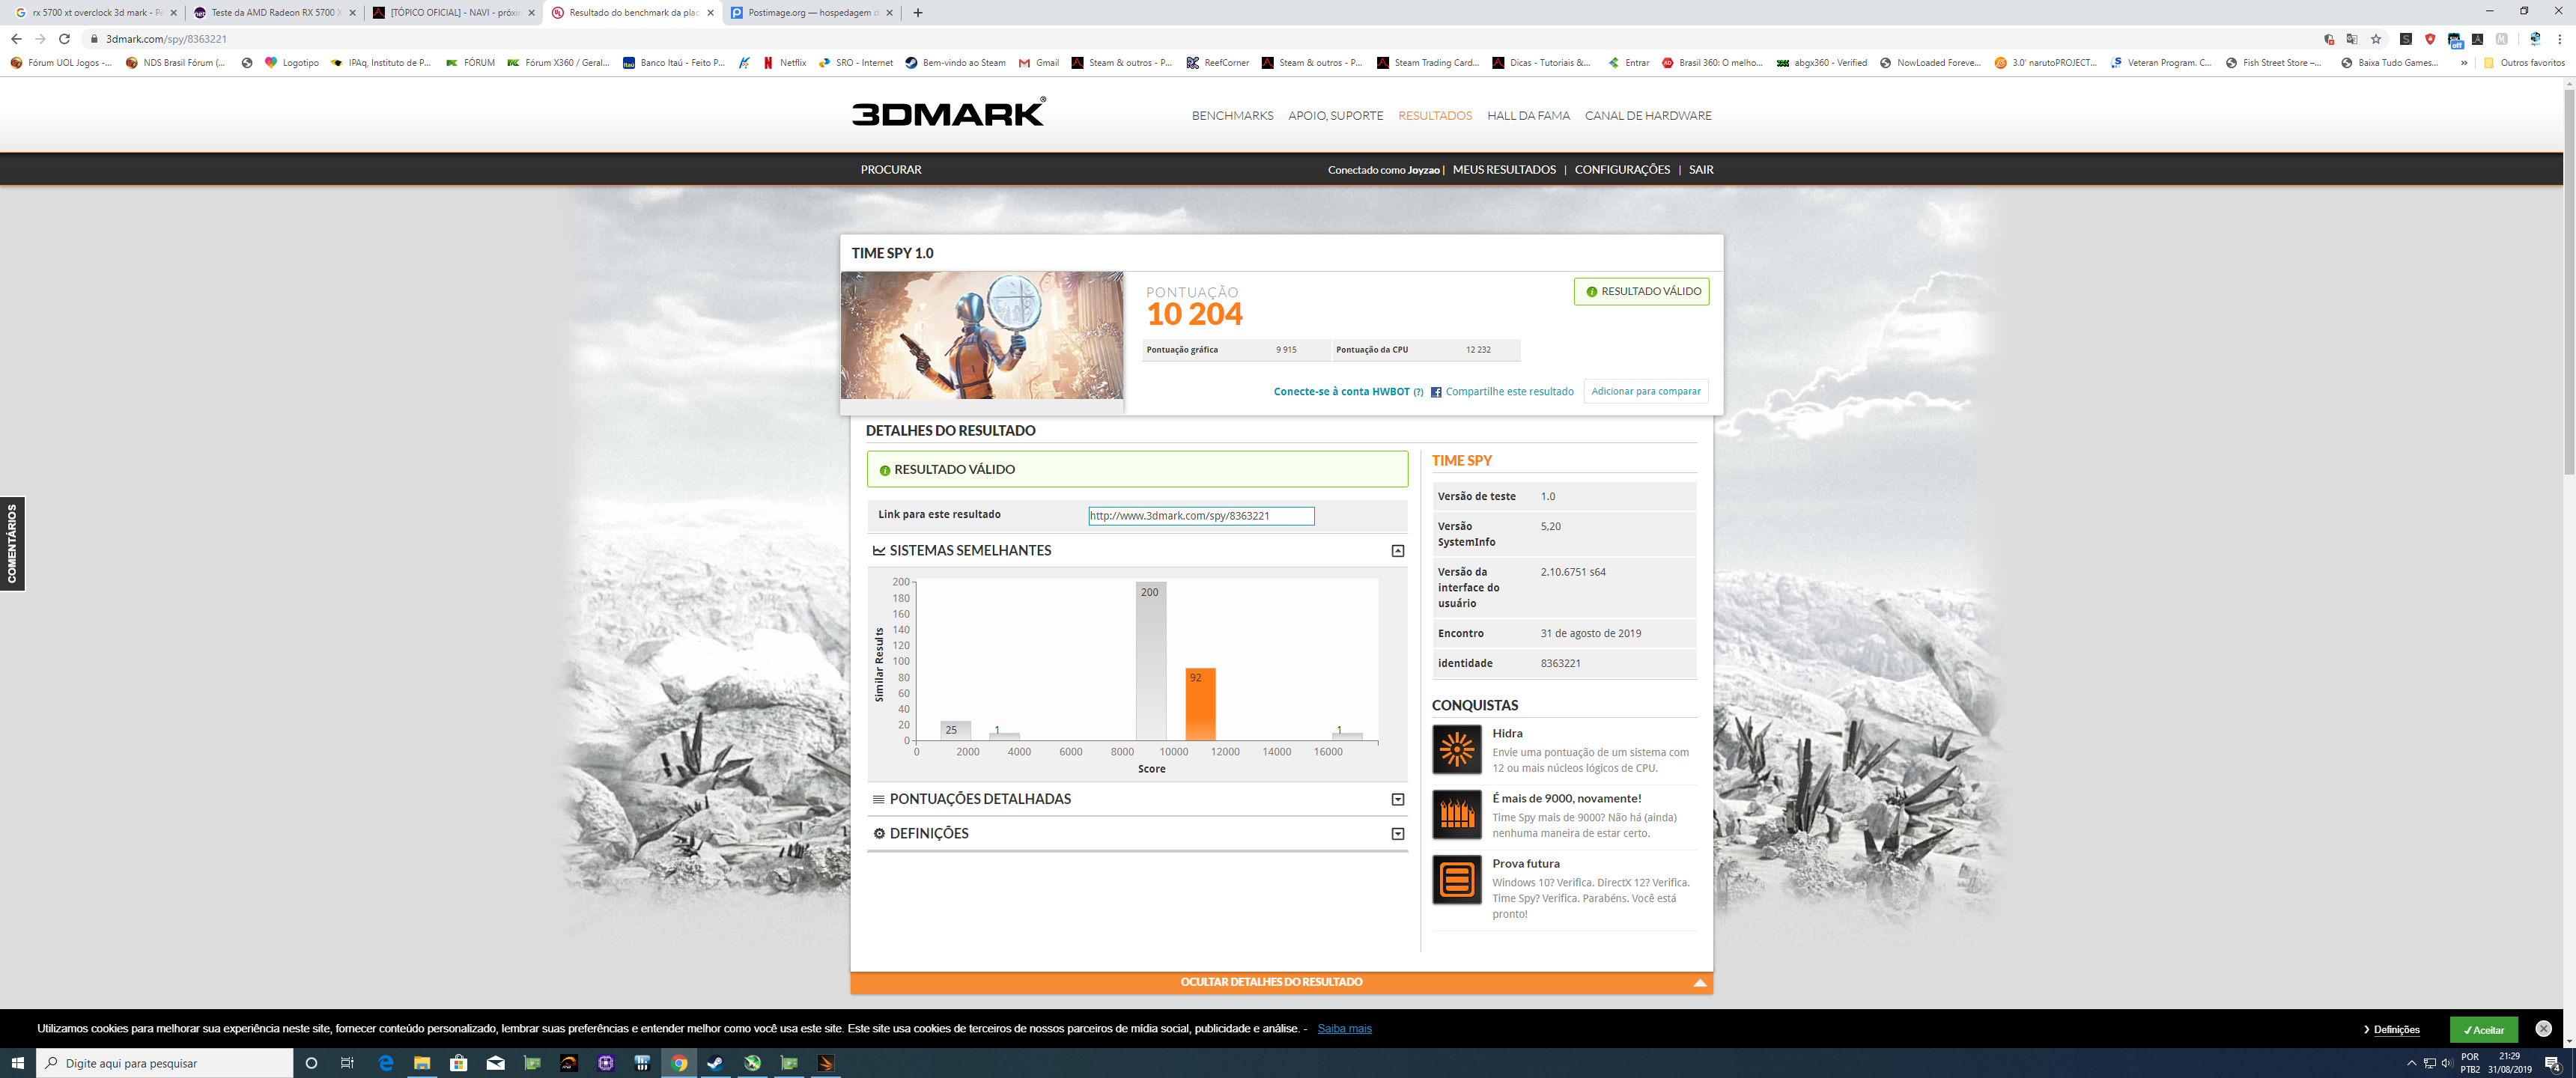Click OCULTAR DETALHES DO RESULTADO bar
Screen dimensions: 2576x1078
coord(1280,982)
